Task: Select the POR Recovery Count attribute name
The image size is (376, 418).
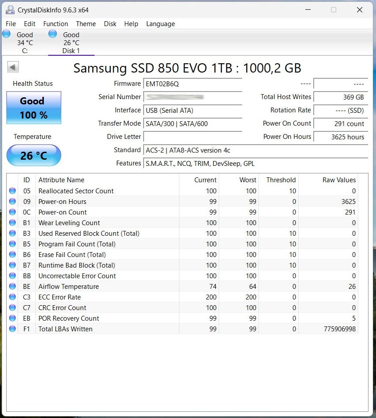Action: [x=68, y=318]
